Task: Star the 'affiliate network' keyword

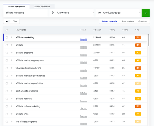Action: [12, 99]
